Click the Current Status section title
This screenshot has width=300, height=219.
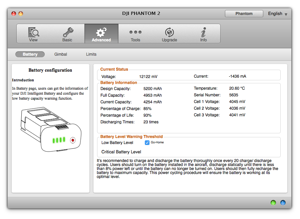pos(114,69)
